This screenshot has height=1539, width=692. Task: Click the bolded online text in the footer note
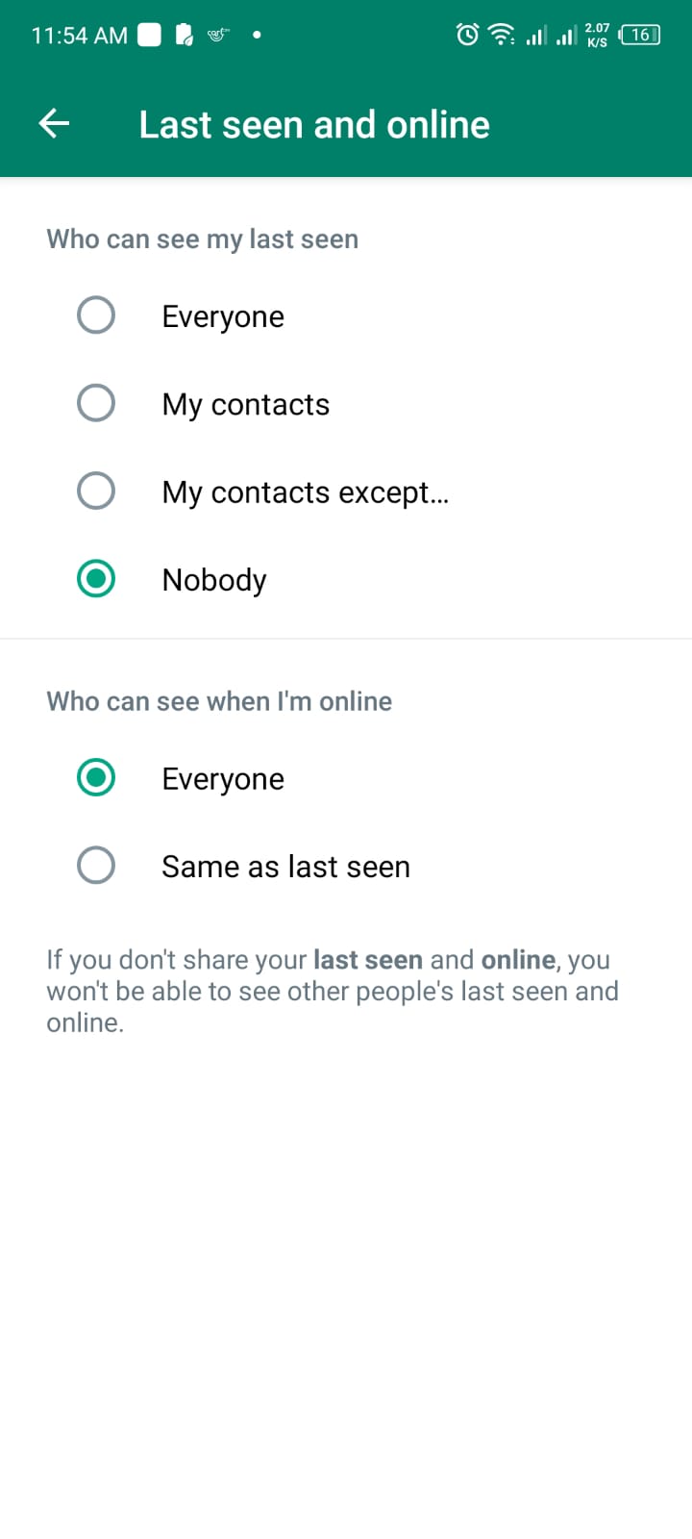(x=517, y=959)
